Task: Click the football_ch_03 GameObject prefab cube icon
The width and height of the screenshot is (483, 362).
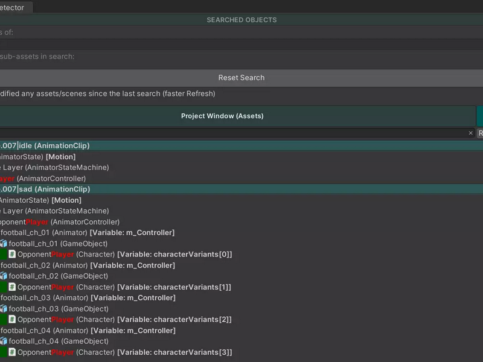Action: click(x=4, y=309)
